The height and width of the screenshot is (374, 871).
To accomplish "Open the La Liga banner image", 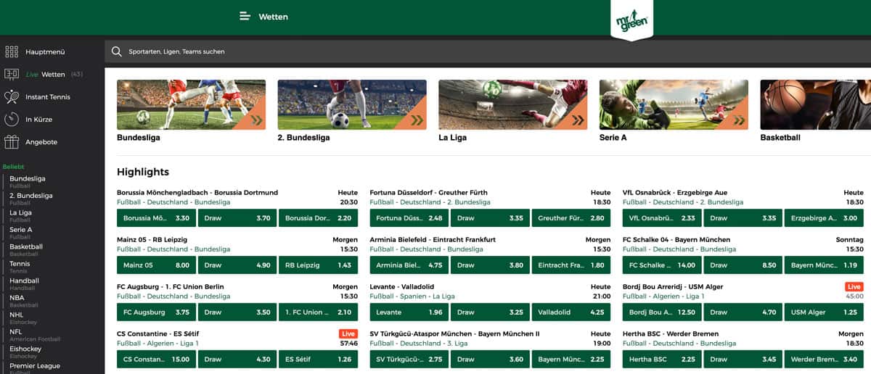I will click(512, 104).
